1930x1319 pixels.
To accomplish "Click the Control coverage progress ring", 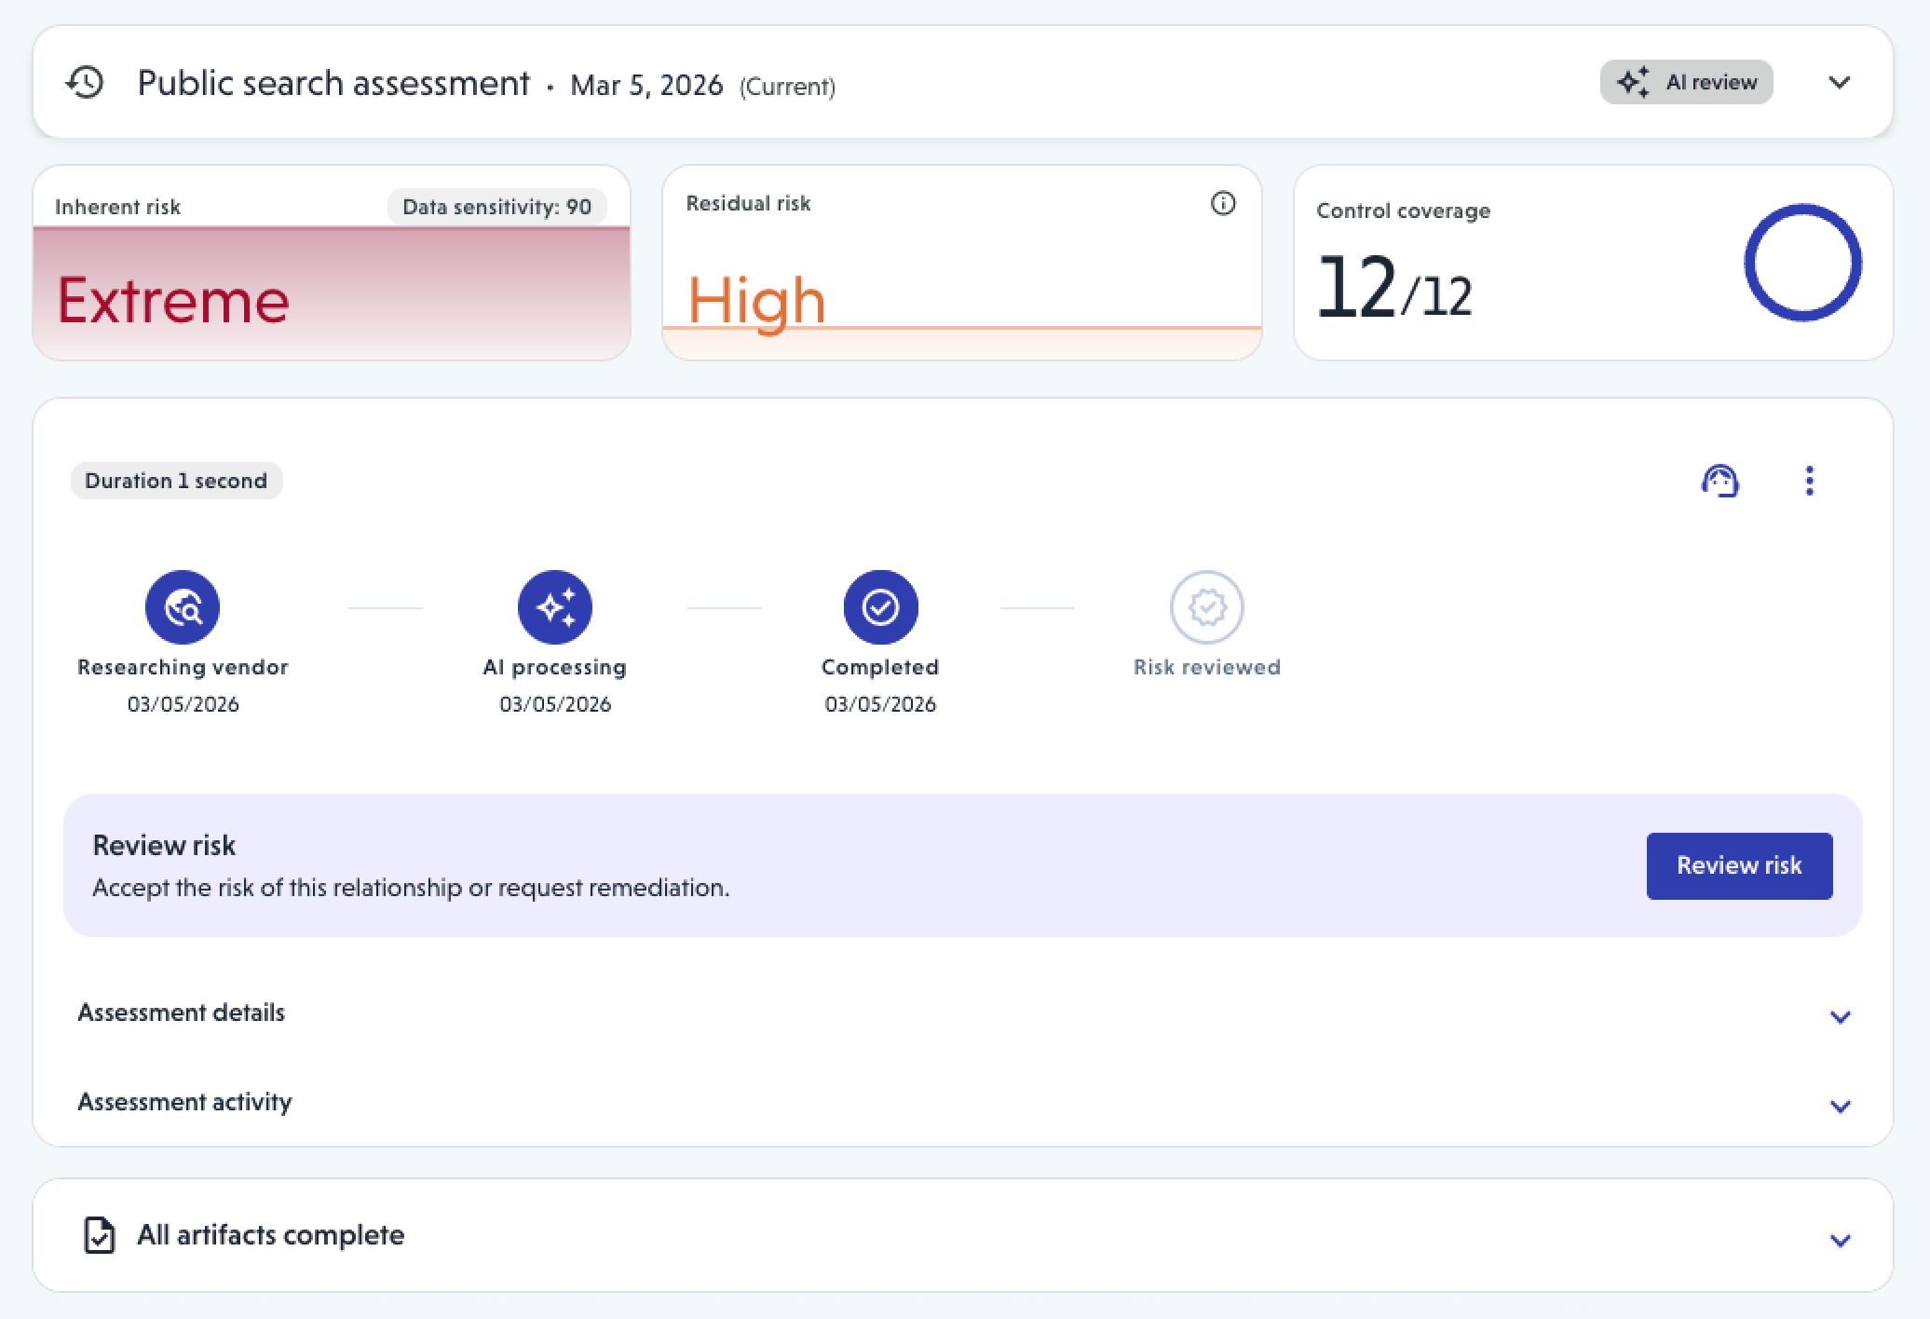I will click(x=1801, y=263).
